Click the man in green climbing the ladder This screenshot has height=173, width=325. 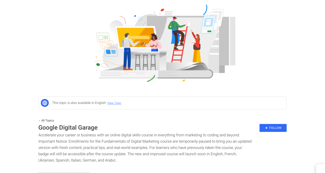pos(177,32)
